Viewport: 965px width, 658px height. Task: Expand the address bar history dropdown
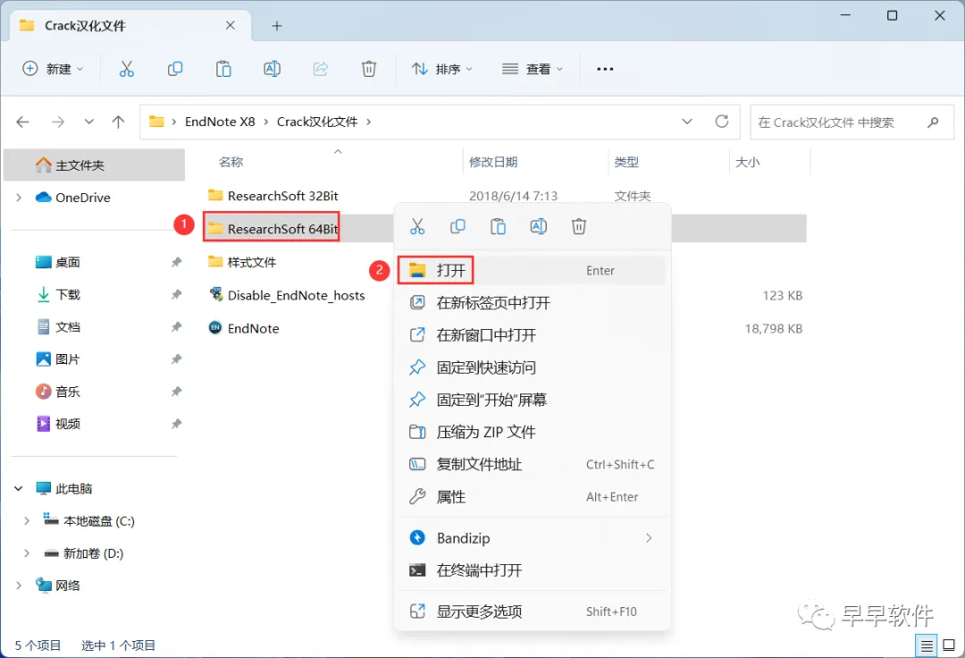(x=687, y=122)
